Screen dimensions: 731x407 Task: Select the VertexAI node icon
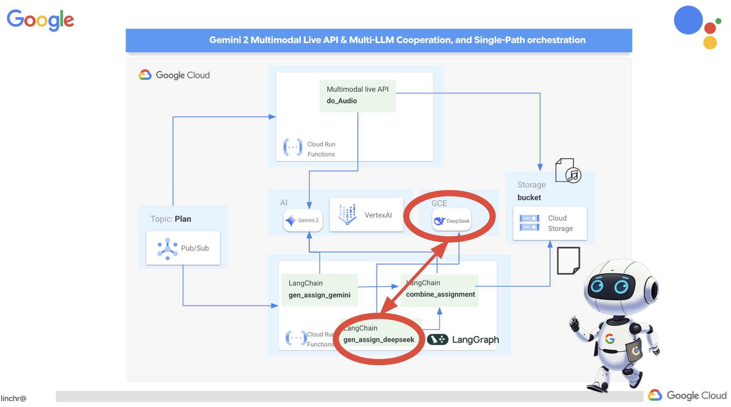pyautogui.click(x=347, y=219)
